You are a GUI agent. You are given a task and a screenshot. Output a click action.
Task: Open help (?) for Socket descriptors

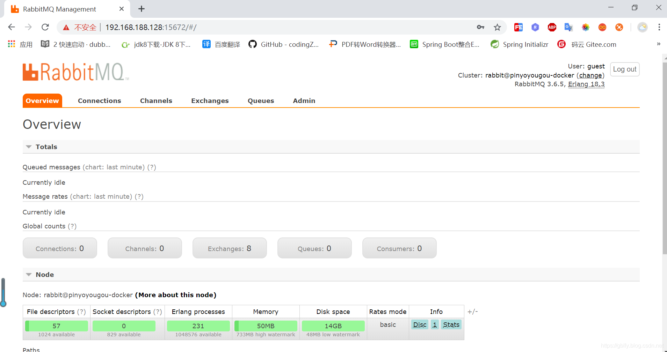pos(158,312)
